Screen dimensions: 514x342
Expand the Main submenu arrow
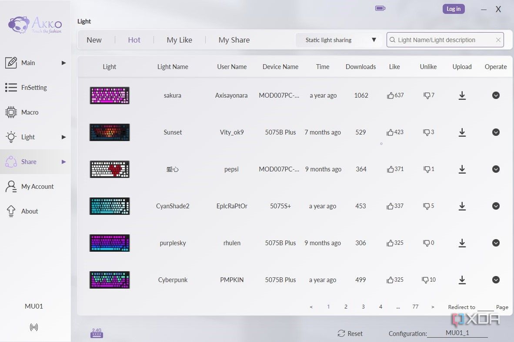[x=63, y=63]
